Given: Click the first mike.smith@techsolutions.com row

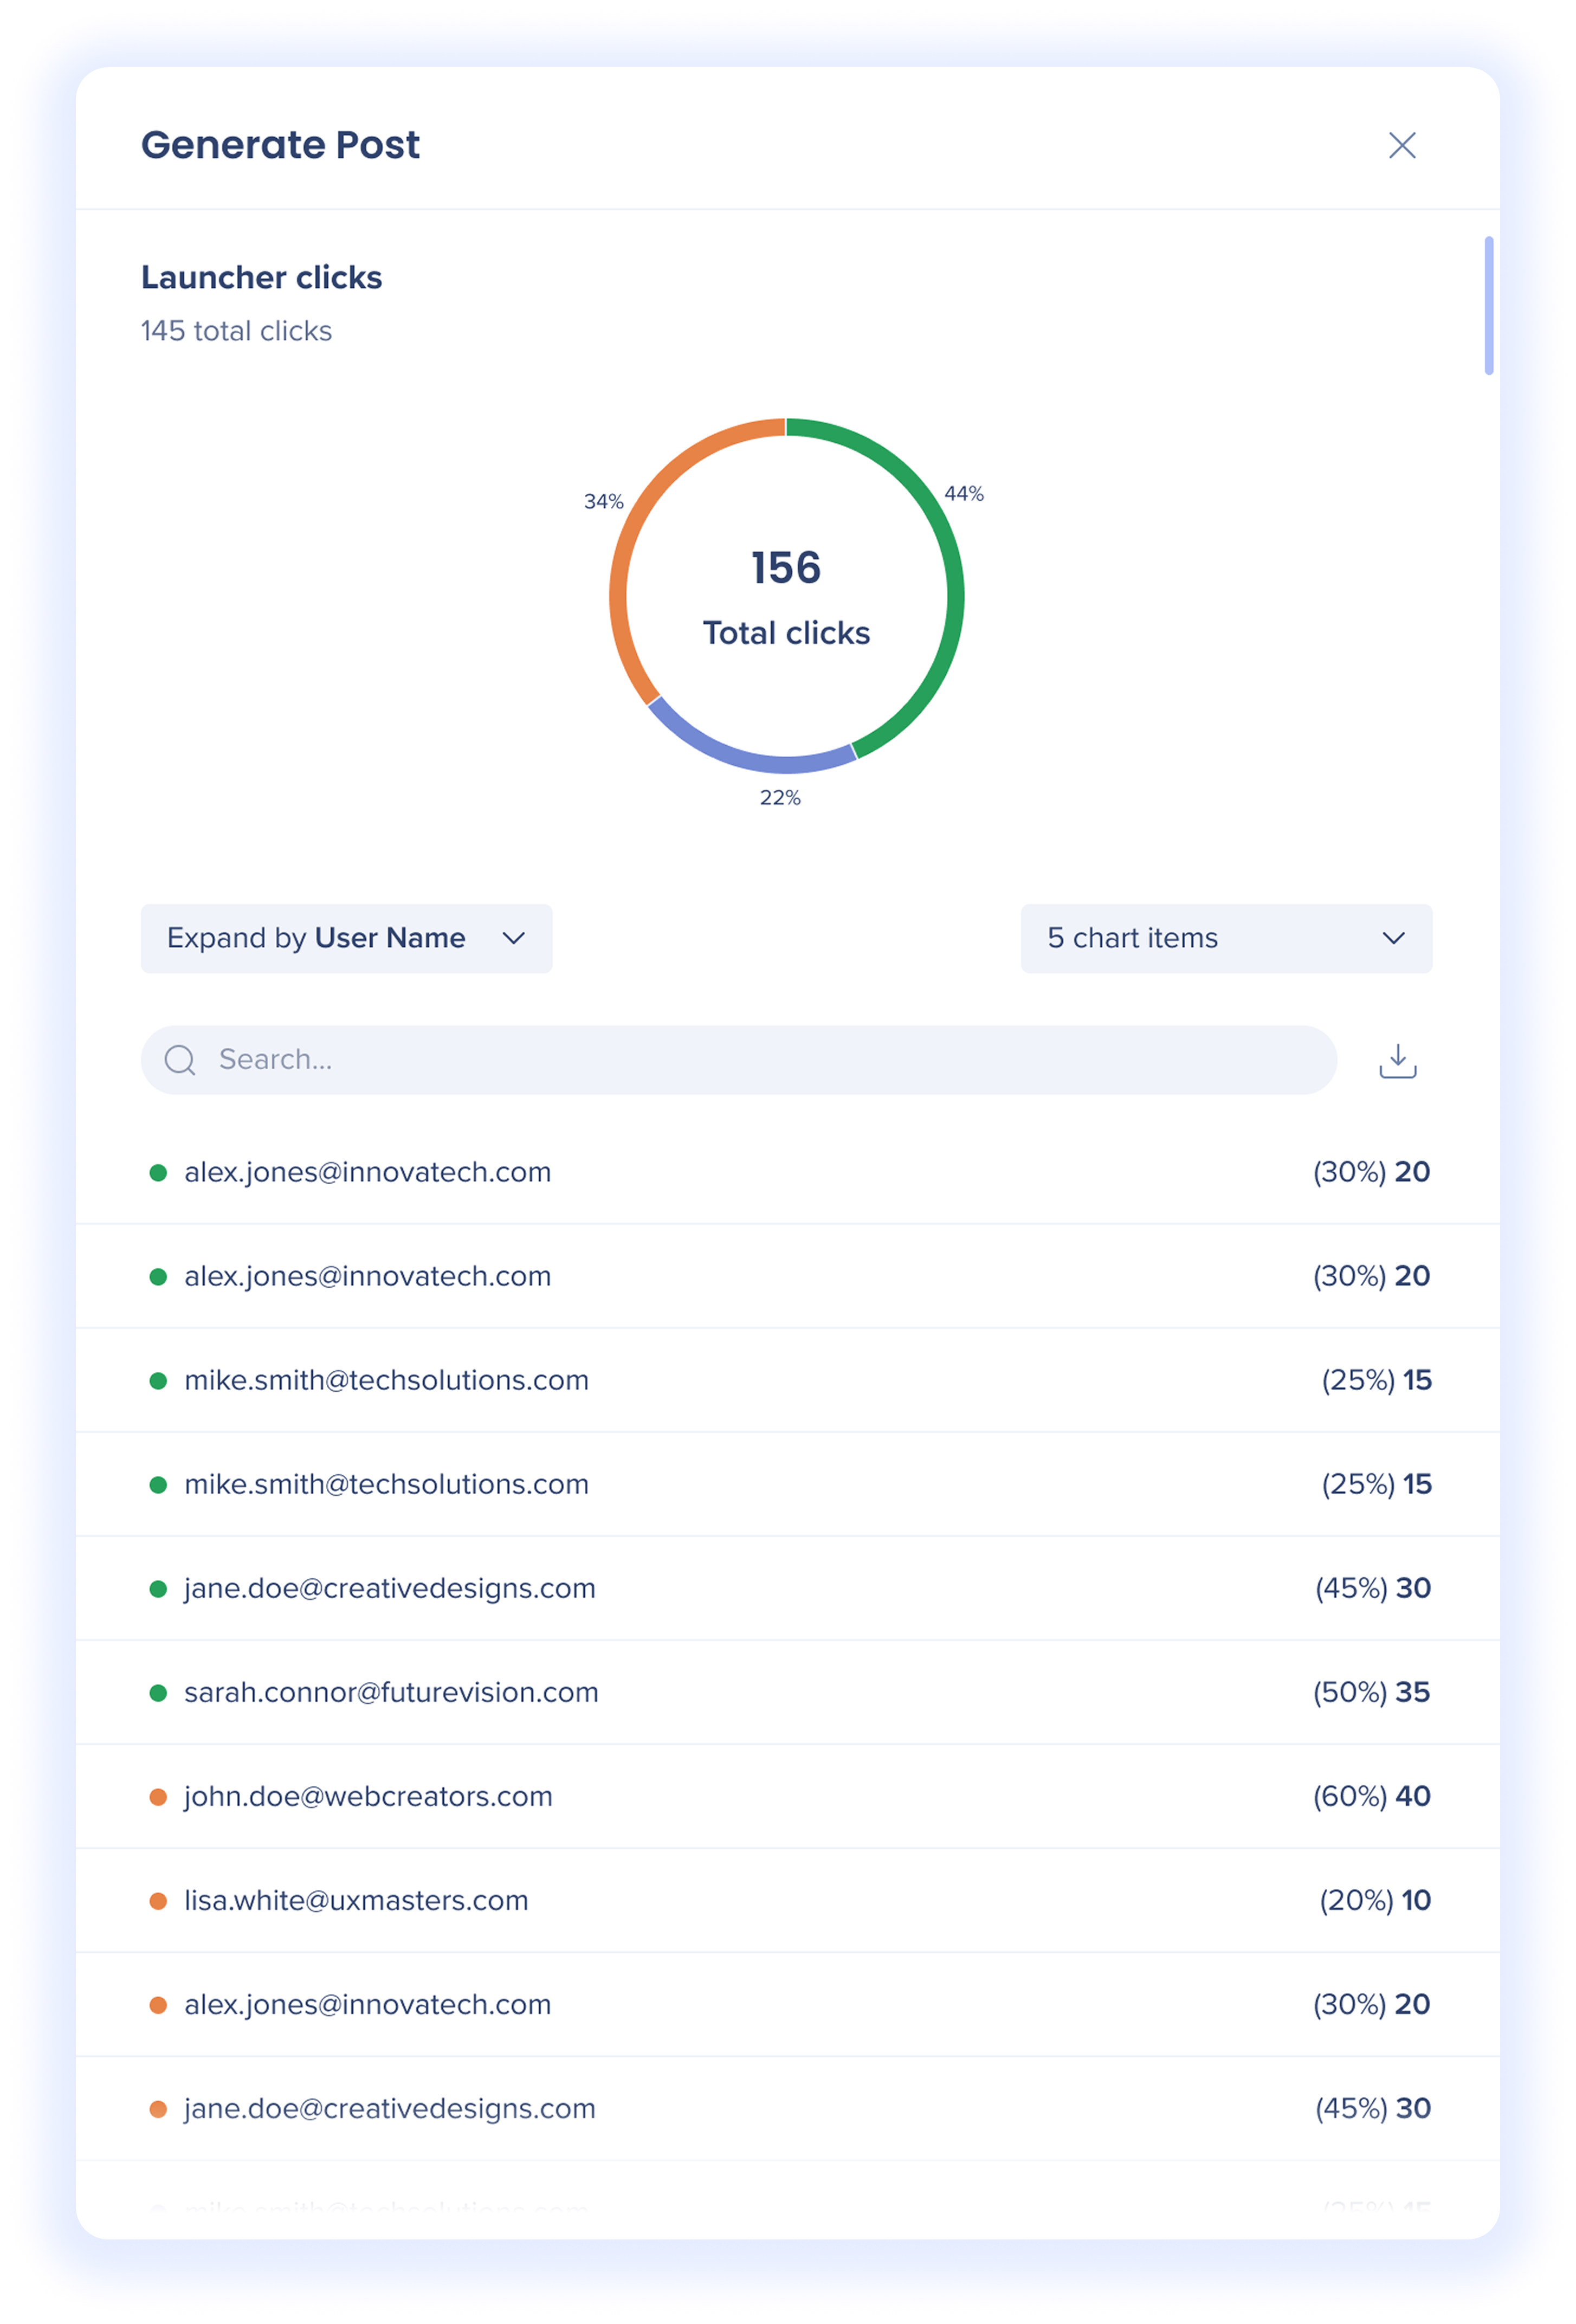Looking at the screenshot, I should pyautogui.click(x=386, y=1380).
